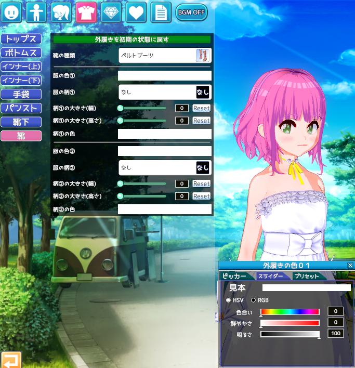This screenshot has width=355, height=368.
Task: Switch to the プリセット tab in color panel
Action: 307,277
